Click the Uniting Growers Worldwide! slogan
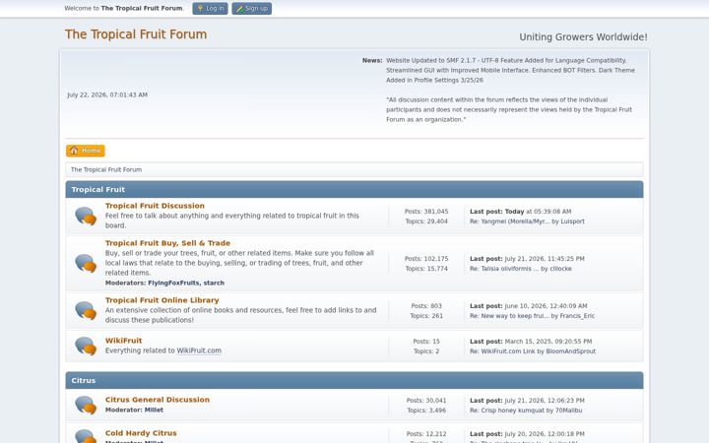Screen dimensions: 709x443 coord(583,37)
